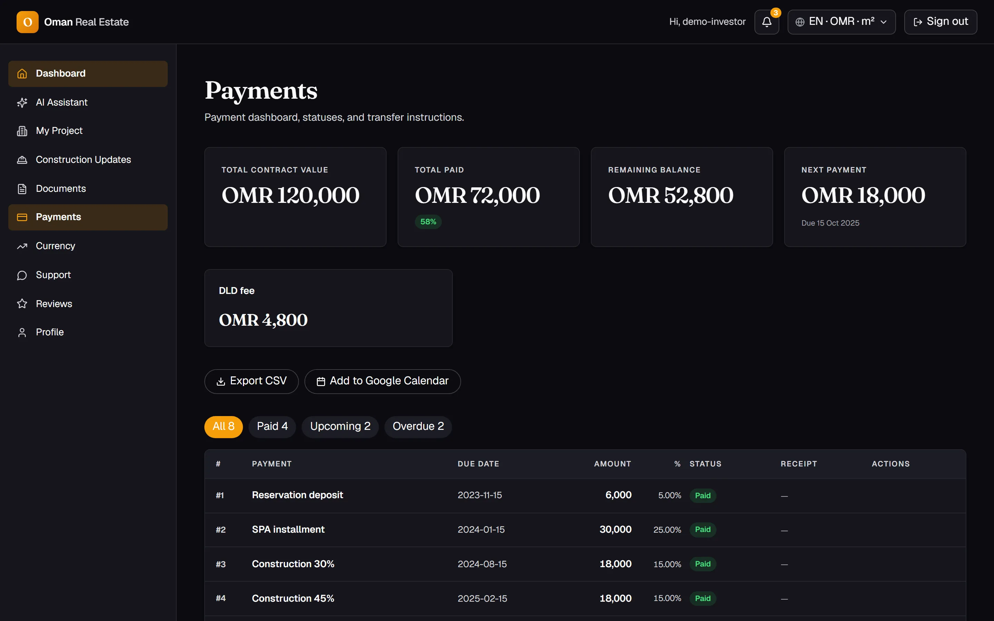The height and width of the screenshot is (621, 994).
Task: Open Documents section
Action: [x=88, y=188]
